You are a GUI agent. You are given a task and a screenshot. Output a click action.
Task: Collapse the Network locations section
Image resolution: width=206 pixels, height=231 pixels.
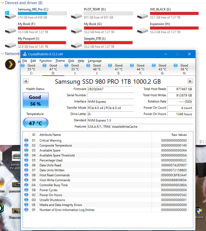(2, 54)
